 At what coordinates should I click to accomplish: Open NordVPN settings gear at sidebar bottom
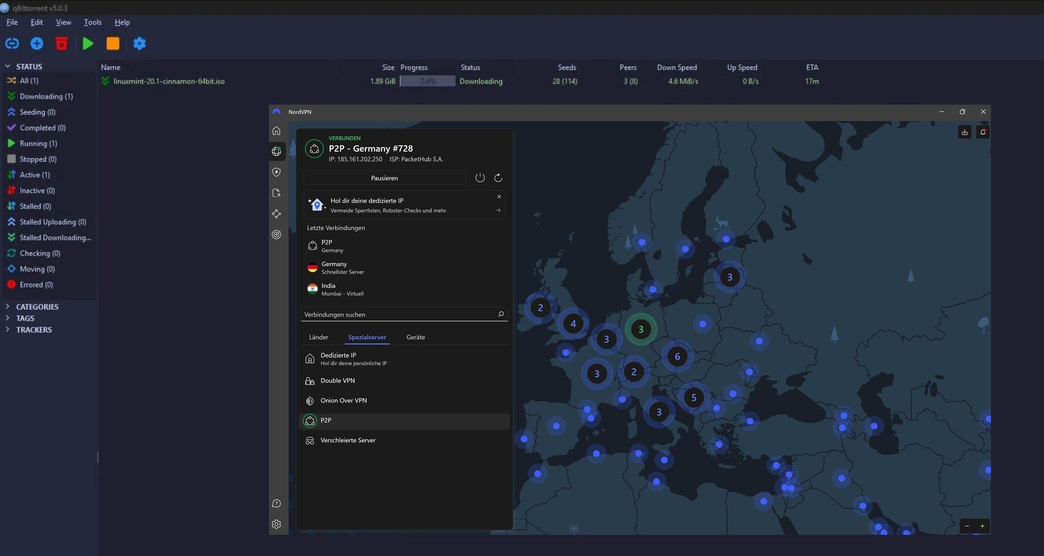277,524
